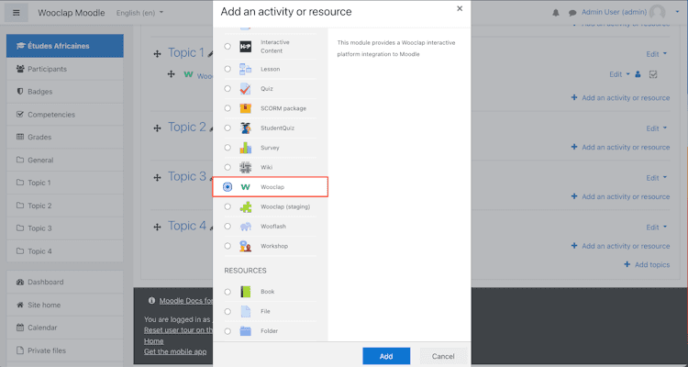Open the English (en) language dropdown
This screenshot has width=688, height=367.
(139, 13)
